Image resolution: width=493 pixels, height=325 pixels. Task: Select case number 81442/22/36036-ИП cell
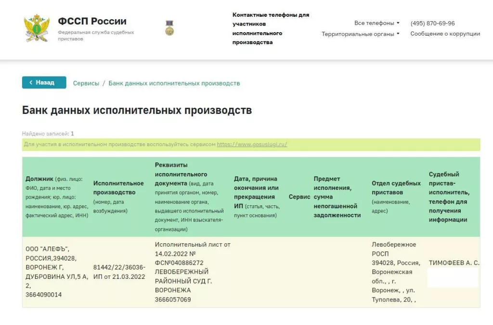point(119,272)
